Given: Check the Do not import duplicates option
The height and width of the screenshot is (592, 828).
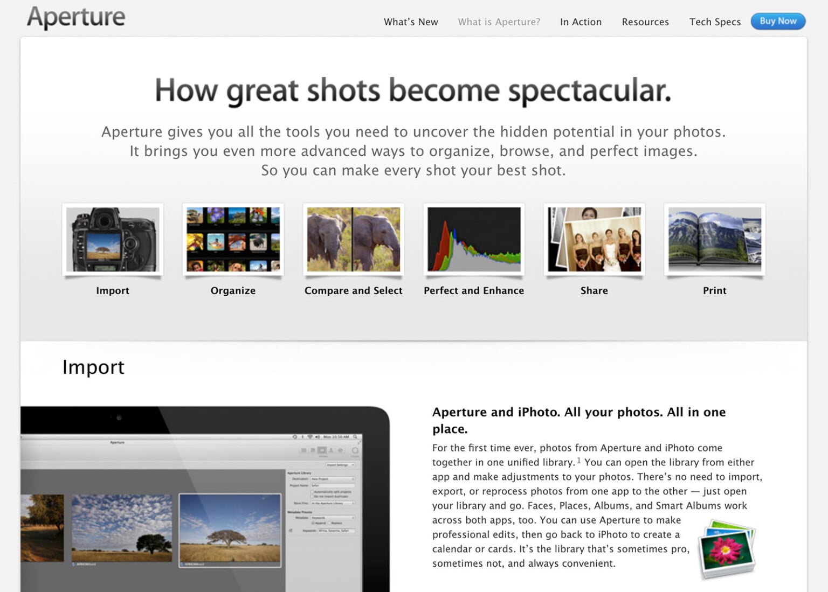Looking at the screenshot, I should 312,496.
